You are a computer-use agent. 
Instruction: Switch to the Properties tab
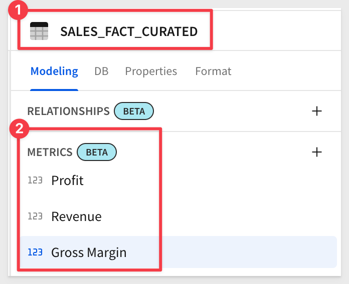tap(151, 71)
